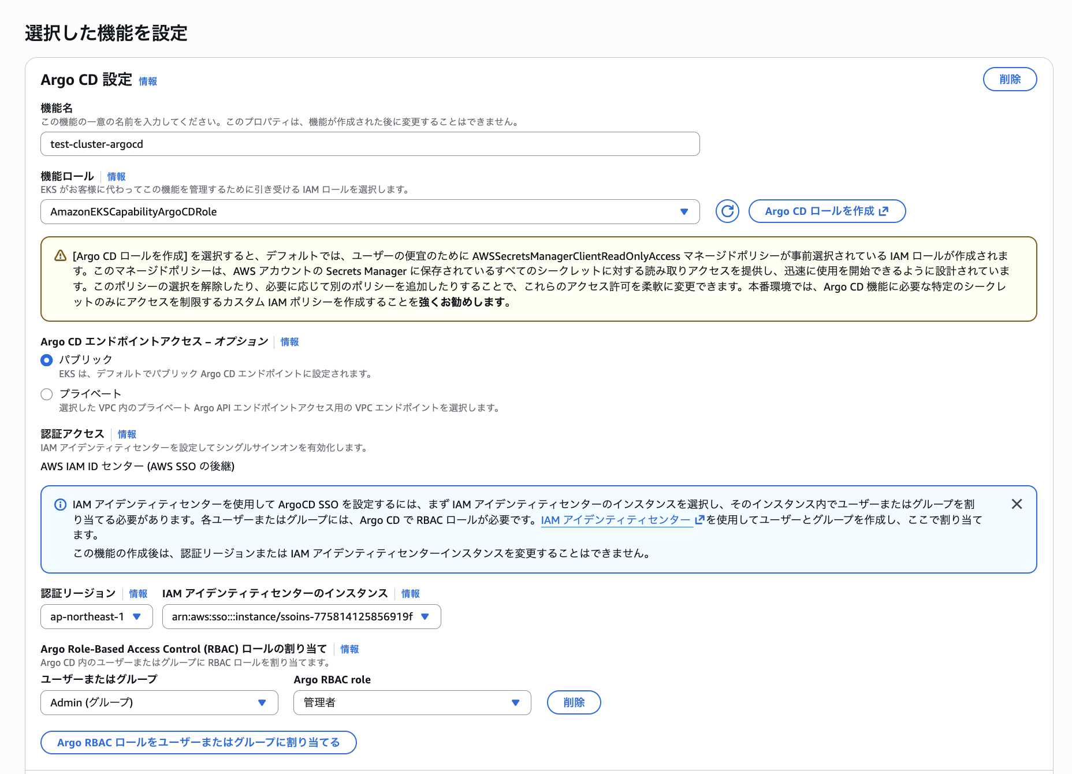Open the Argo RBAC role 管理者 dropdown
Screen dimensions: 1072x774
412,703
